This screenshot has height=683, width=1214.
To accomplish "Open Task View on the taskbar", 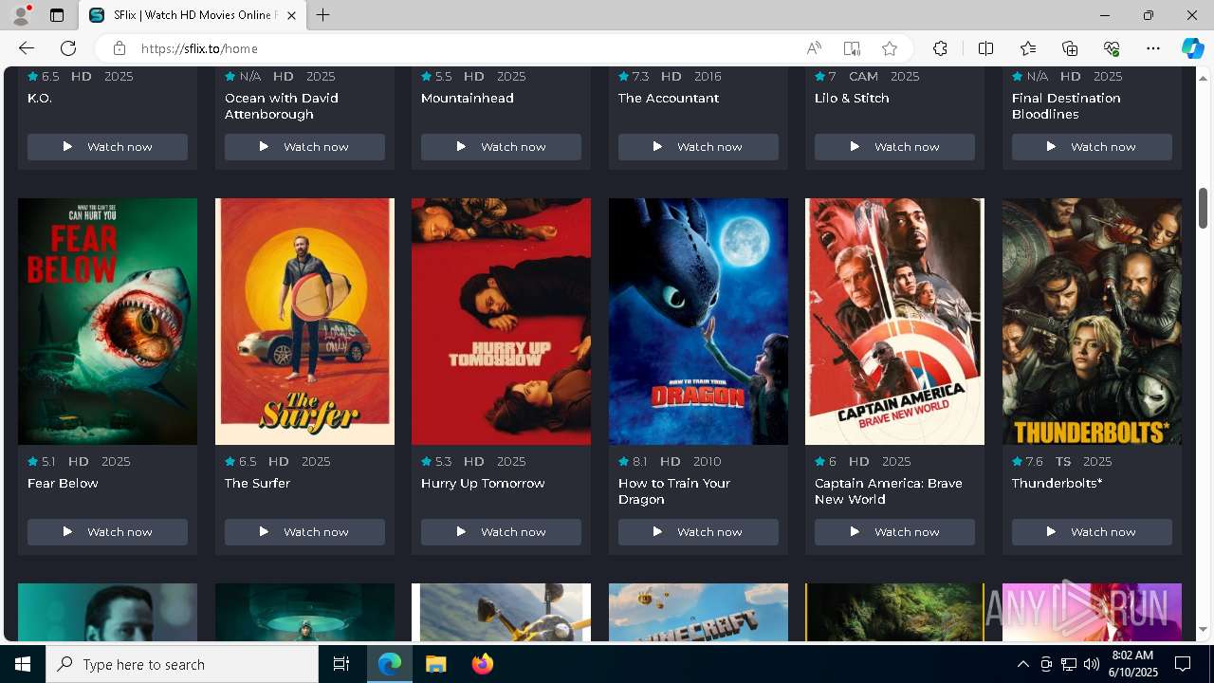I will [x=341, y=664].
